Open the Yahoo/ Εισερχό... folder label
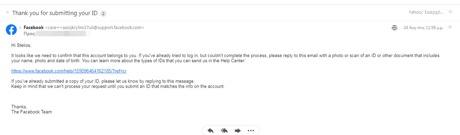This screenshot has height=135, width=460. (427, 12)
